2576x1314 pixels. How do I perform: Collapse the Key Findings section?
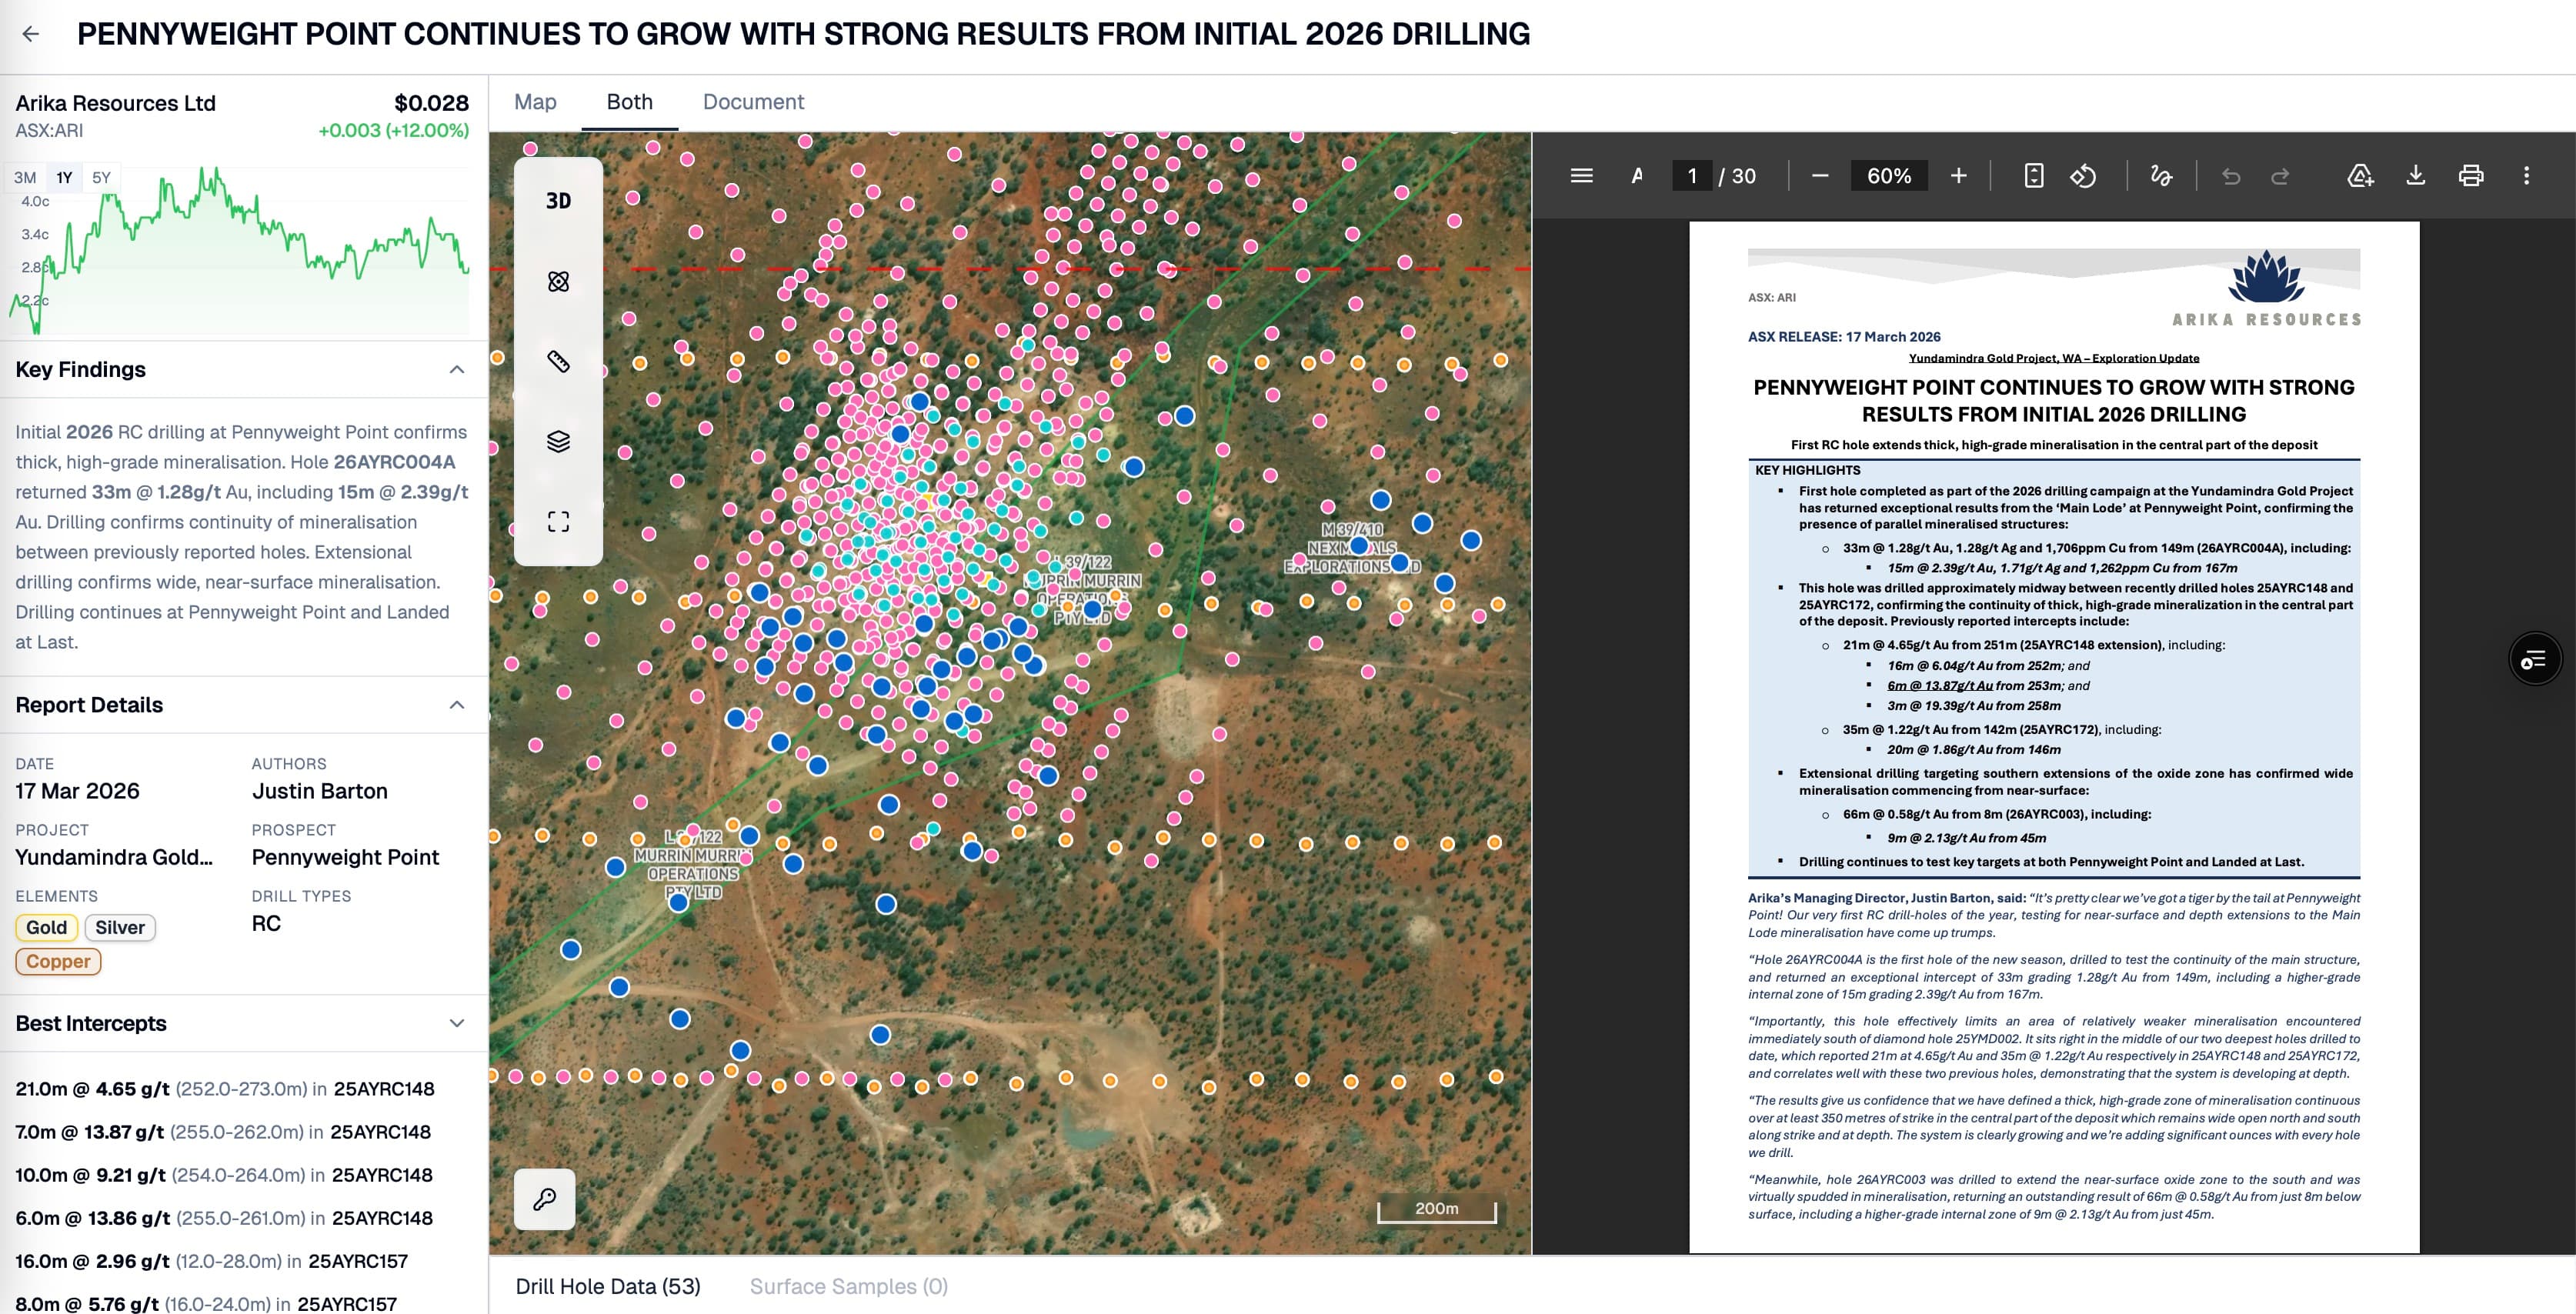(457, 370)
